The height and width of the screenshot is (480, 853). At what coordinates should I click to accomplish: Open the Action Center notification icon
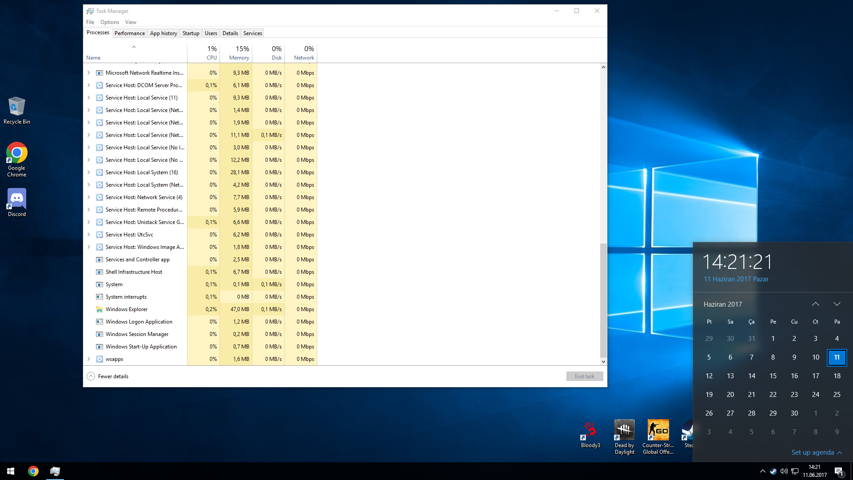click(x=839, y=472)
